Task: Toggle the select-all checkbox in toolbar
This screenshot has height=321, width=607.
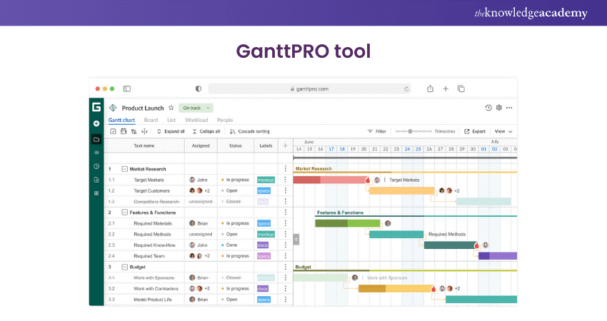Action: (113, 131)
